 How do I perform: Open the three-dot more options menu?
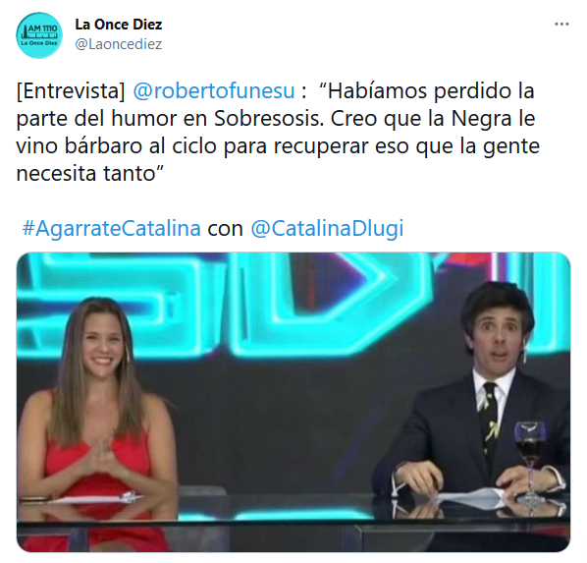(561, 25)
